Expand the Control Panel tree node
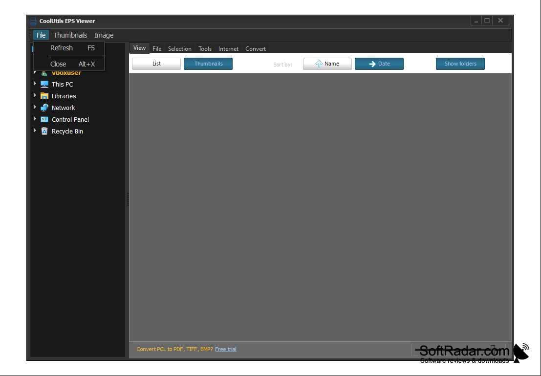 click(35, 119)
